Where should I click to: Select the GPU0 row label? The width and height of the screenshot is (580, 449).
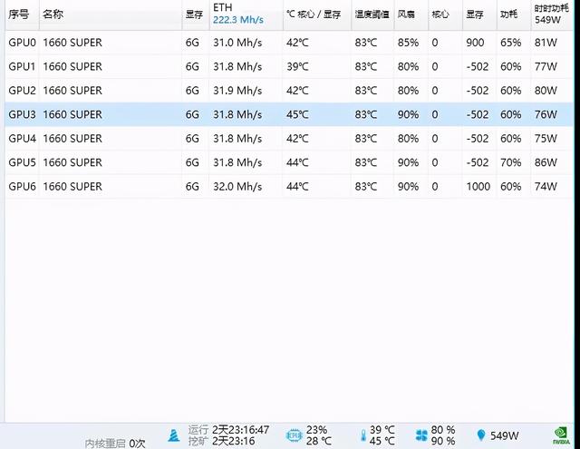22,43
